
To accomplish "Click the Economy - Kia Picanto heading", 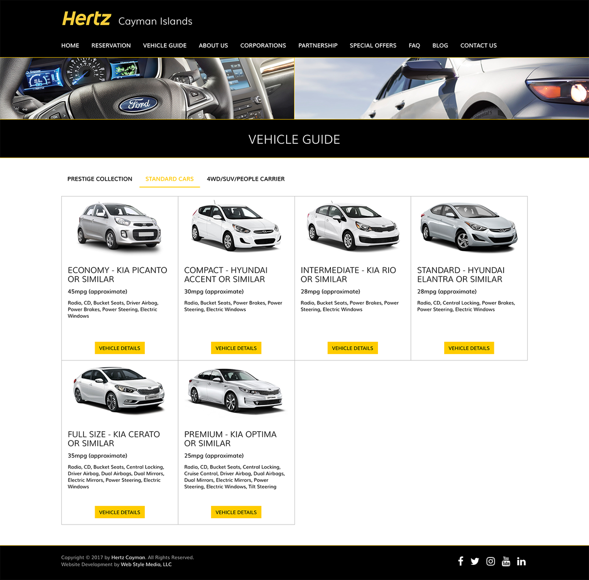I will (117, 275).
